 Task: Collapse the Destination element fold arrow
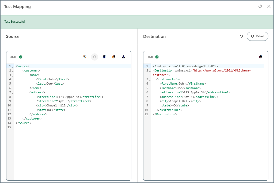(150, 71)
